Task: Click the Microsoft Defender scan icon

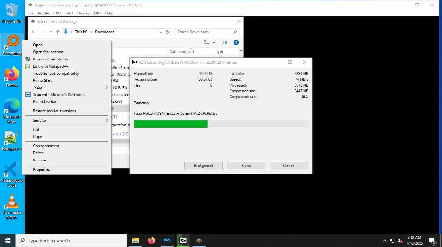Action: (28, 95)
